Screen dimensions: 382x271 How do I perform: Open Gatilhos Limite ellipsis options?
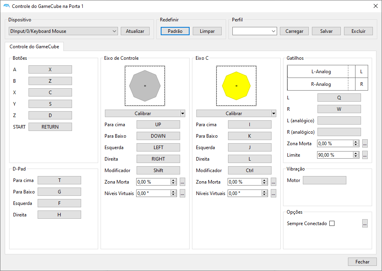(x=365, y=155)
